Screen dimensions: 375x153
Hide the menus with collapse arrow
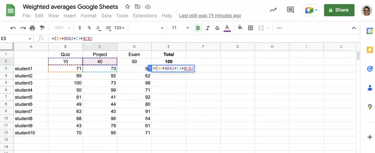354,28
